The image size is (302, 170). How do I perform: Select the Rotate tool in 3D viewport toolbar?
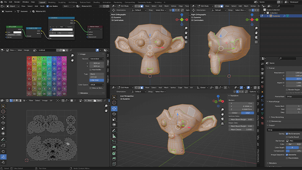114,114
